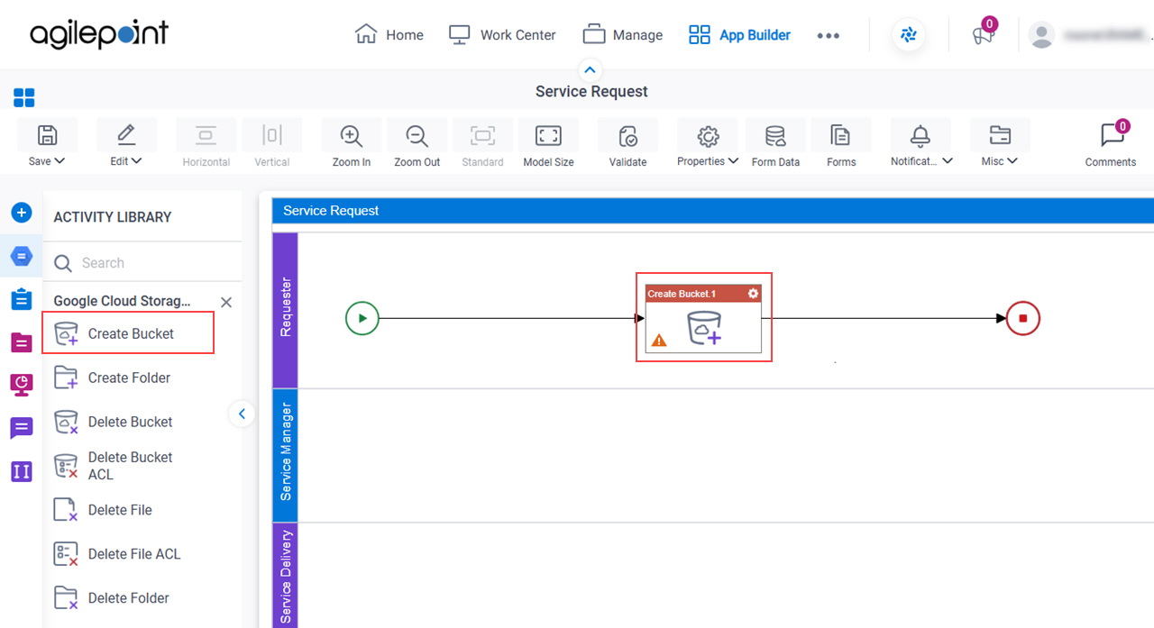
Task: Open the three-dots more menu
Action: point(828,35)
